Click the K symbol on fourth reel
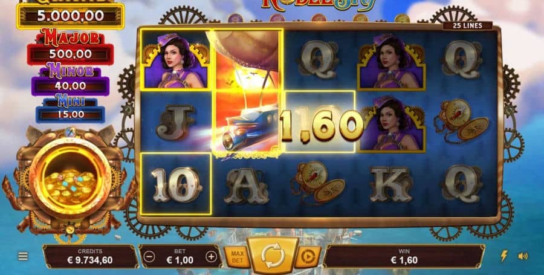Viewport: 544px width, 275px height. click(390, 184)
